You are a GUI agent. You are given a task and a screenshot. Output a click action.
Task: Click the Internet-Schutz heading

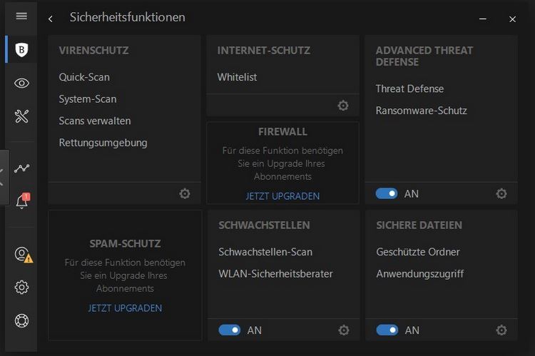coord(264,51)
